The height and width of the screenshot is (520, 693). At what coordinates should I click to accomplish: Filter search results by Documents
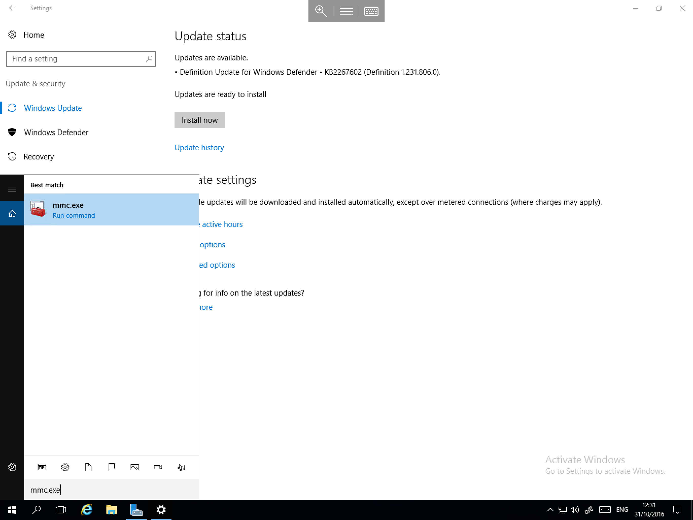point(88,467)
